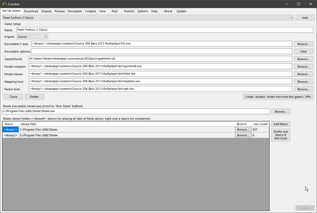Open the Engine Source dropdown
Image resolution: width=317 pixels, height=213 pixels.
tap(32, 37)
